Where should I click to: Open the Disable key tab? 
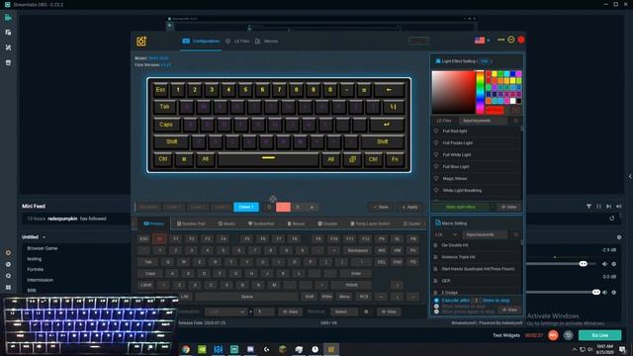[327, 223]
